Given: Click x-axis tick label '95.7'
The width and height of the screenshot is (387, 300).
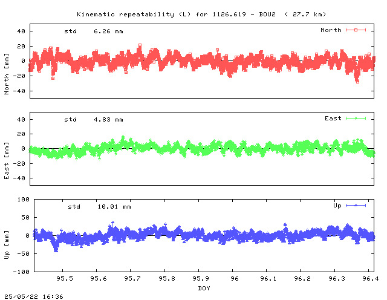Looking at the screenshot, I should tap(132, 278).
